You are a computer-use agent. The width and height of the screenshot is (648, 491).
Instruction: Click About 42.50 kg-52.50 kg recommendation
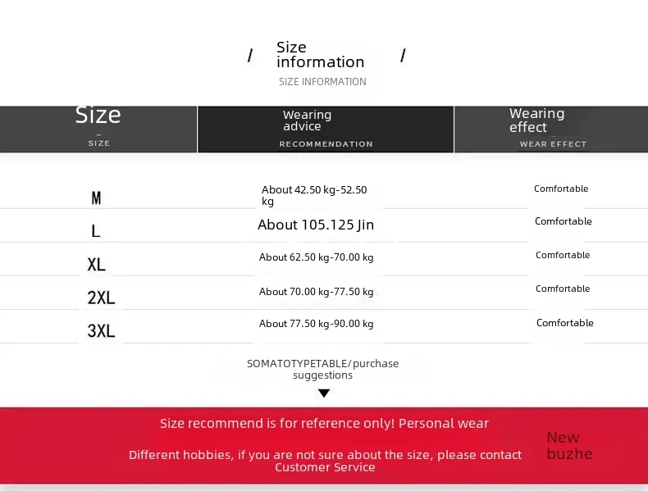tap(314, 195)
